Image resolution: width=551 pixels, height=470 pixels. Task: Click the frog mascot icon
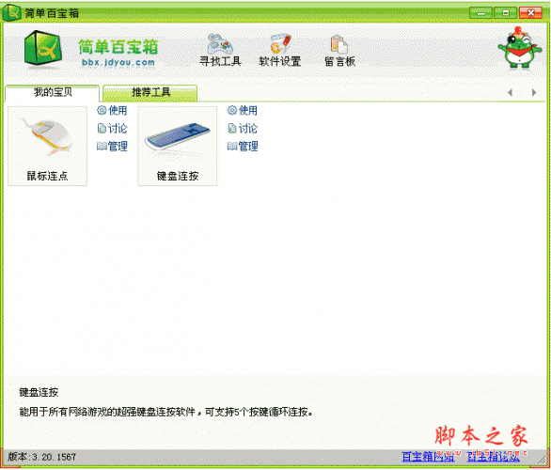tap(520, 47)
